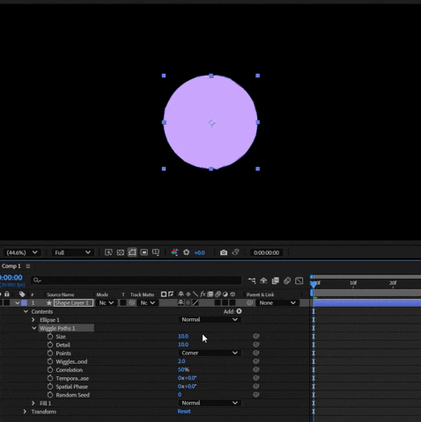Toggle the Random Seed stopwatch
Viewport: 421px width, 422px height.
(50, 395)
